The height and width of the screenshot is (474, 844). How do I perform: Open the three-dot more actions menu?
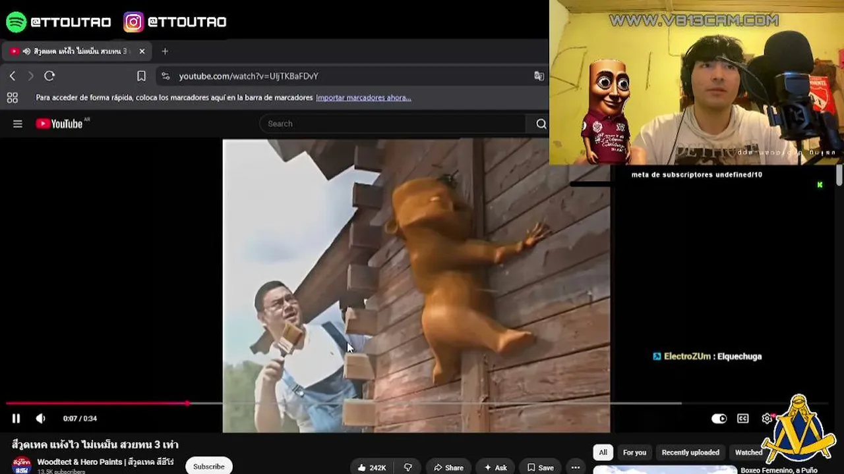(576, 467)
